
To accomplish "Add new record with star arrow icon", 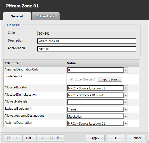I will 59,138.
